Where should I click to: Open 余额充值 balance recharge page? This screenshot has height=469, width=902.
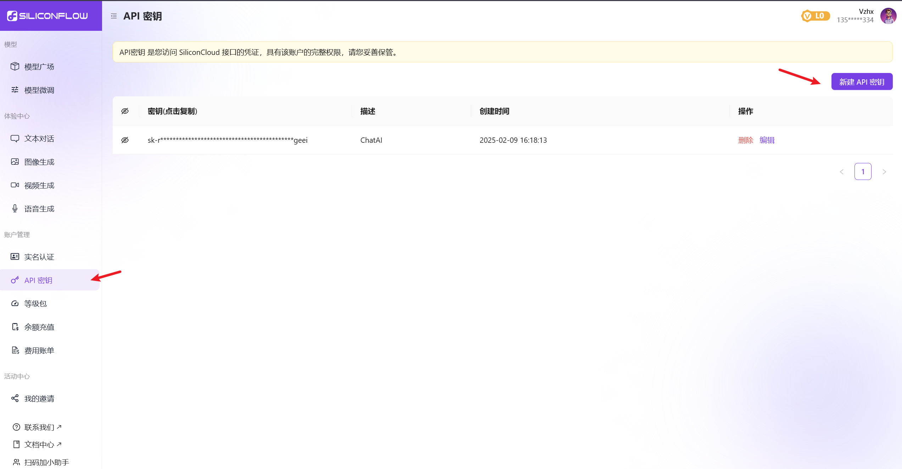[x=39, y=327]
